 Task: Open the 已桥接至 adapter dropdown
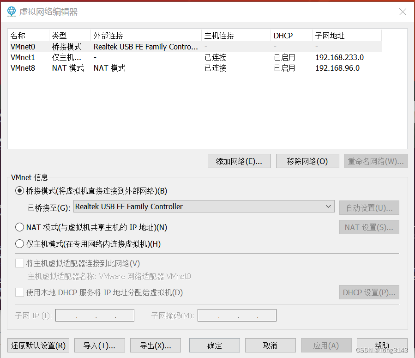pos(204,206)
